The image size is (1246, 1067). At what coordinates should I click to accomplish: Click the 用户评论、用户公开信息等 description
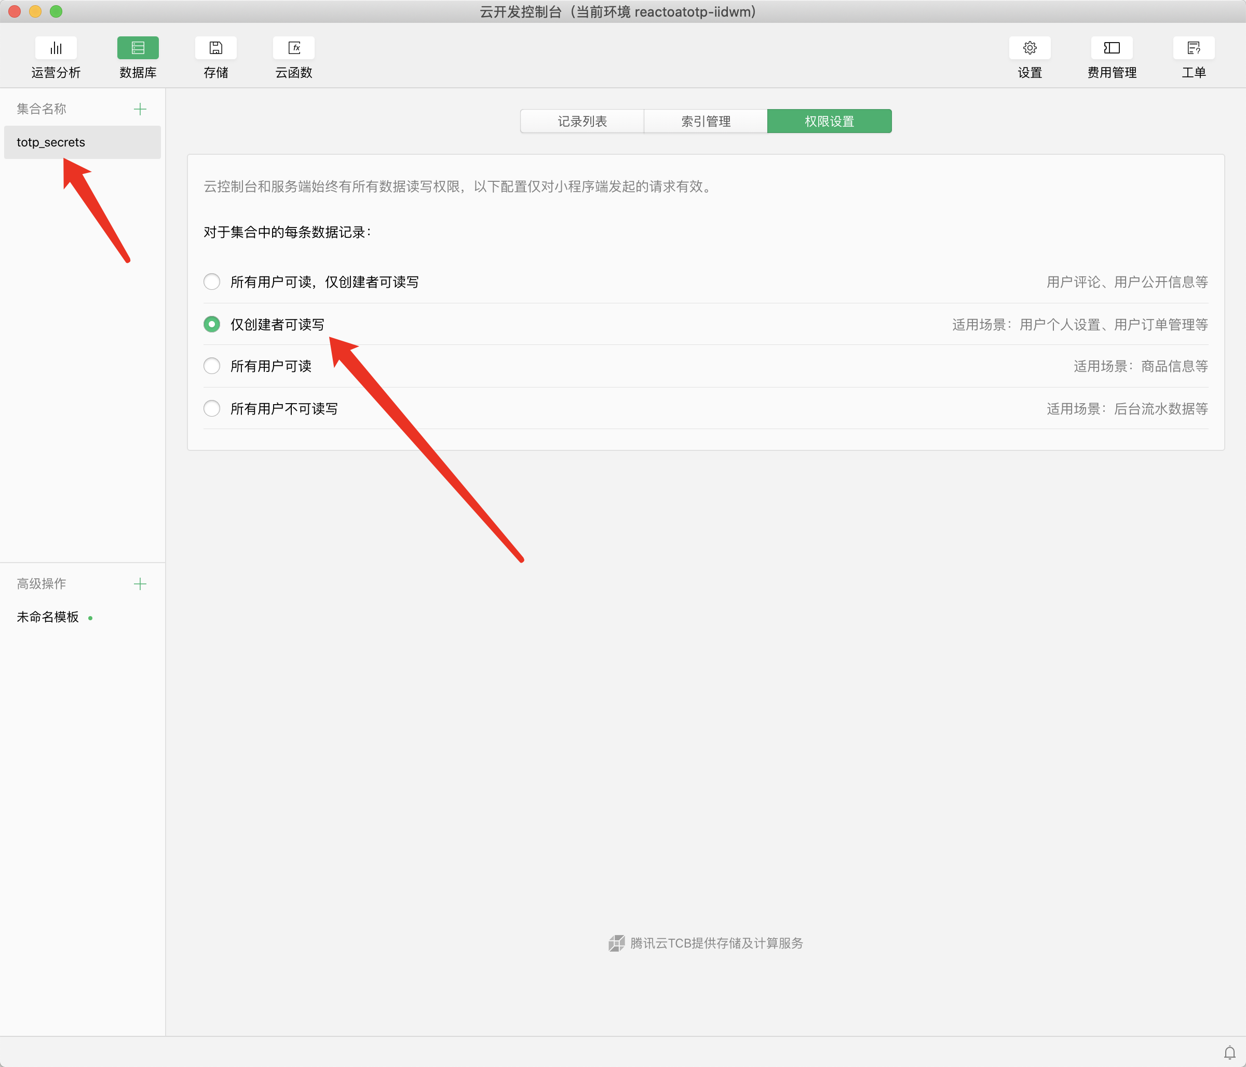point(1127,282)
